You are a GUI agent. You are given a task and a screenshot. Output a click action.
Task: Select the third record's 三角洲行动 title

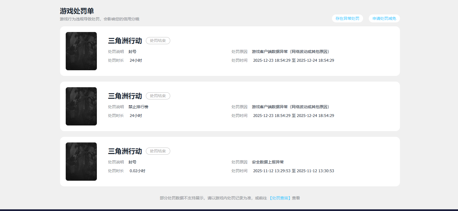[125, 151]
